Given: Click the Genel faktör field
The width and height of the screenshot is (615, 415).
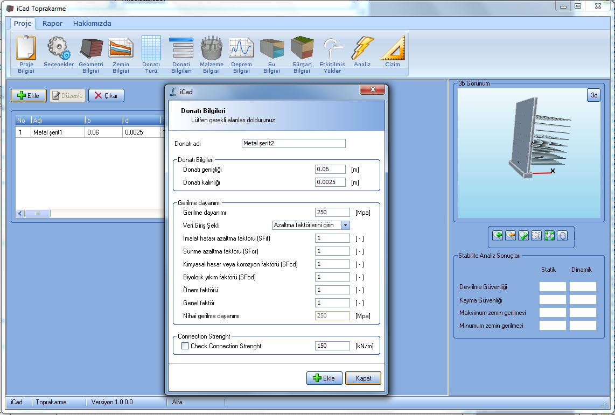Looking at the screenshot, I should coord(332,303).
